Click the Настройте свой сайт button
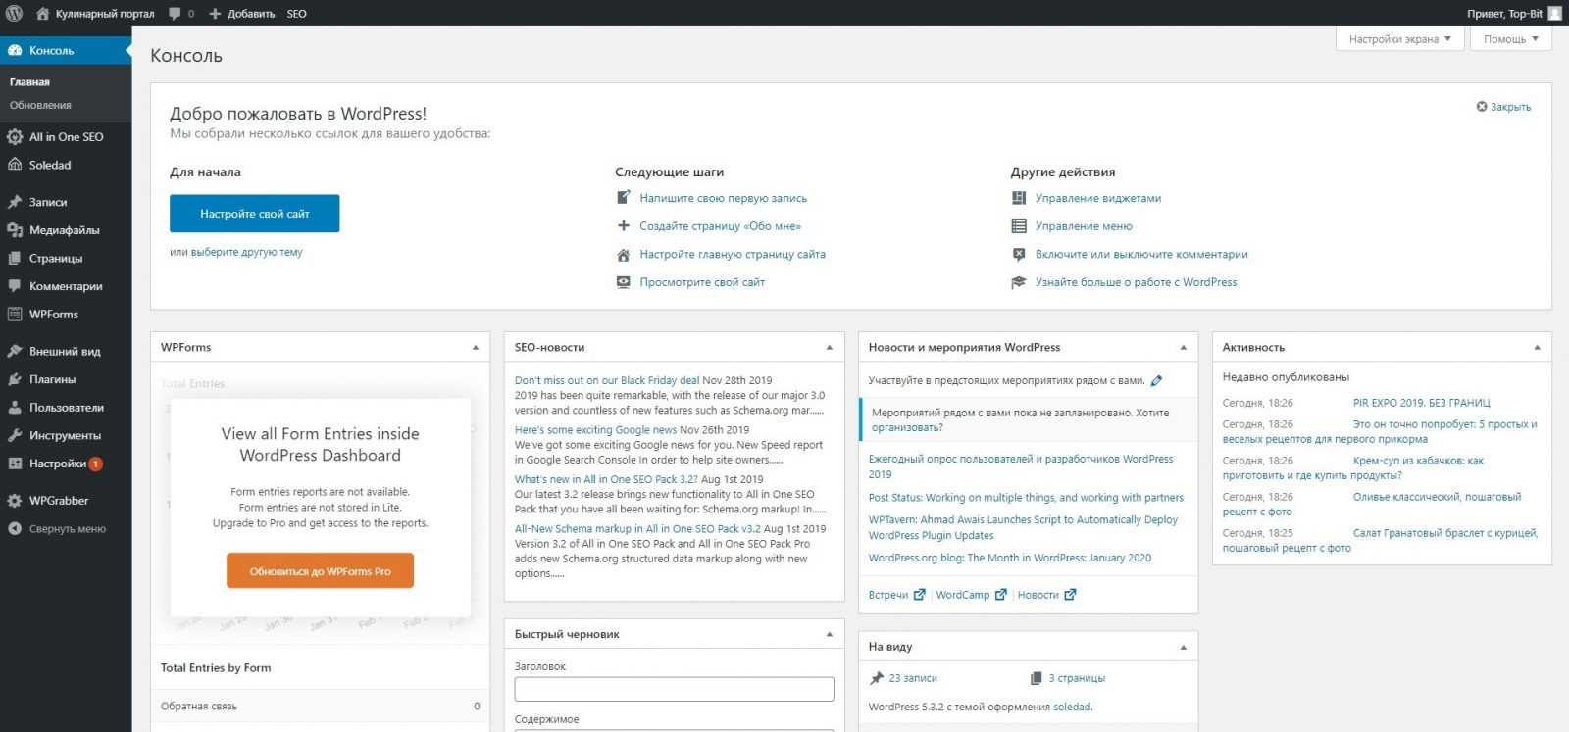Screen dimensions: 1569x732 pos(254,214)
